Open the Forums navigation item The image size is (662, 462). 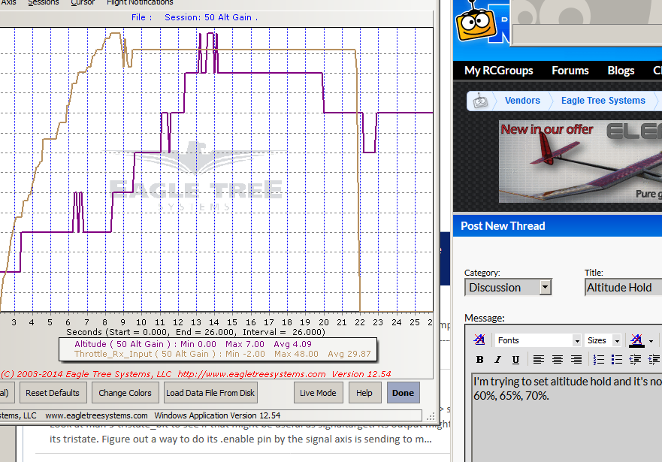tap(570, 71)
